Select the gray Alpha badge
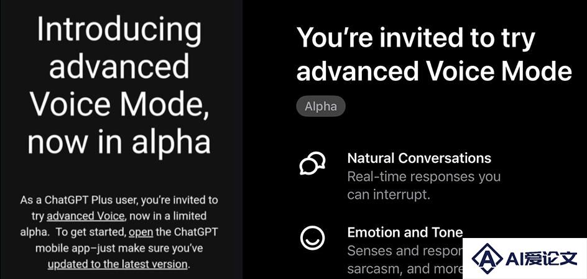587x279 pixels. [321, 107]
